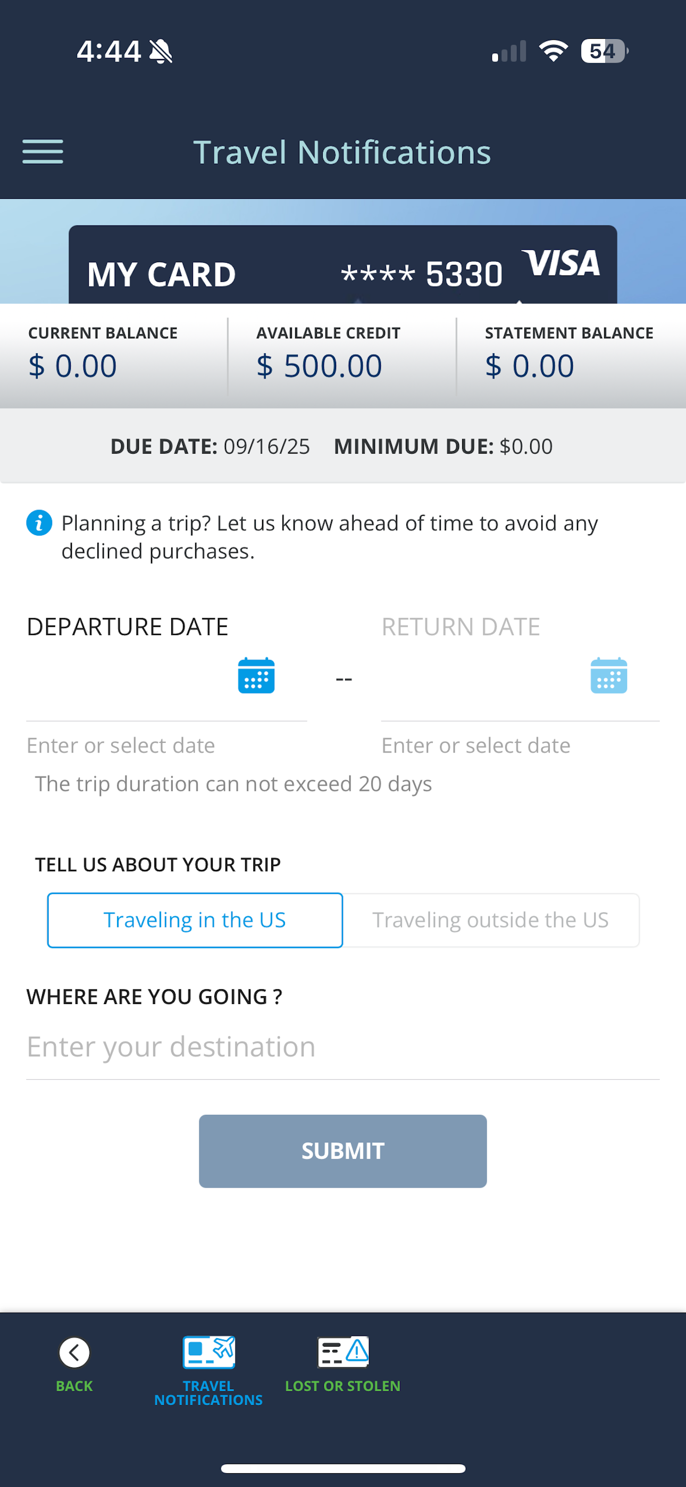Tap the blue info icon
The width and height of the screenshot is (686, 1487).
(39, 523)
